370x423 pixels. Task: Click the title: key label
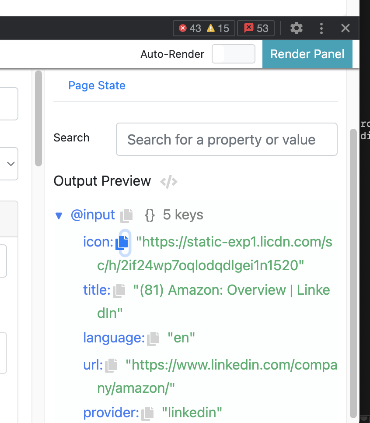[x=97, y=290]
